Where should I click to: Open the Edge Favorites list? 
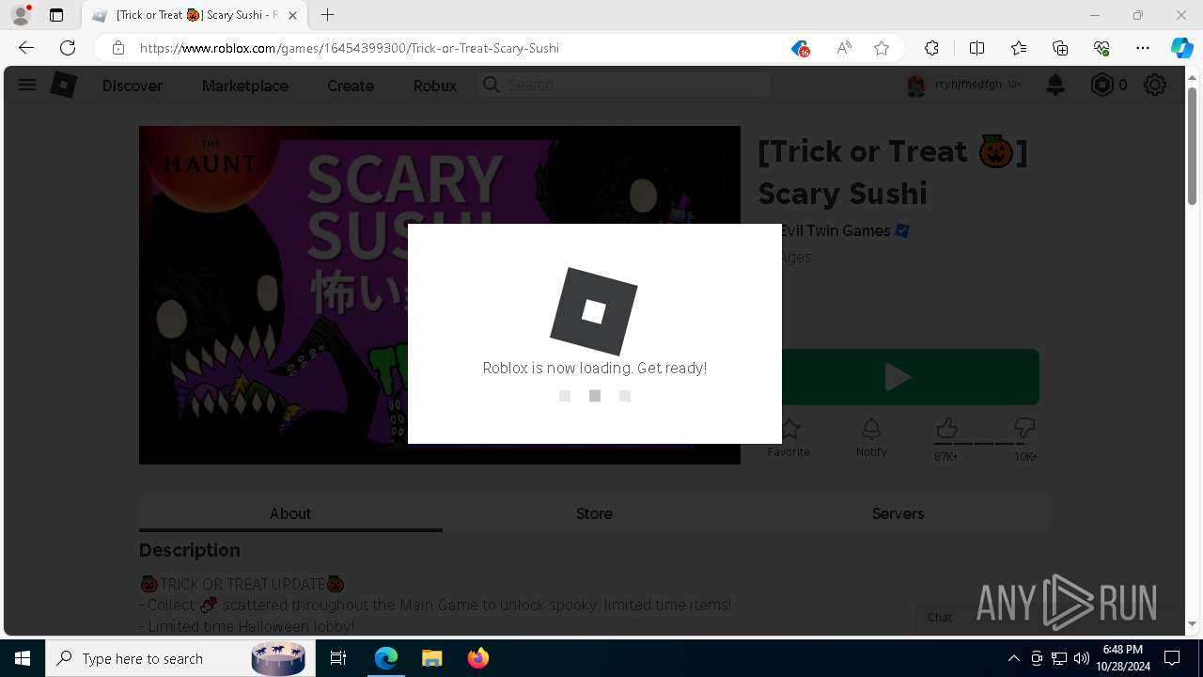click(x=1019, y=48)
